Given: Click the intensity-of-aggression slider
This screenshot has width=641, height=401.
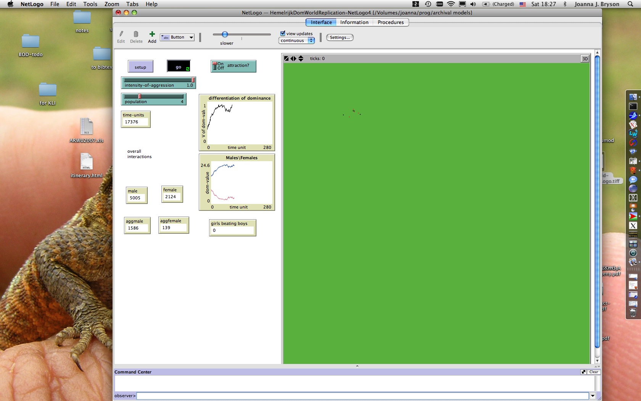Looking at the screenshot, I should 158,82.
